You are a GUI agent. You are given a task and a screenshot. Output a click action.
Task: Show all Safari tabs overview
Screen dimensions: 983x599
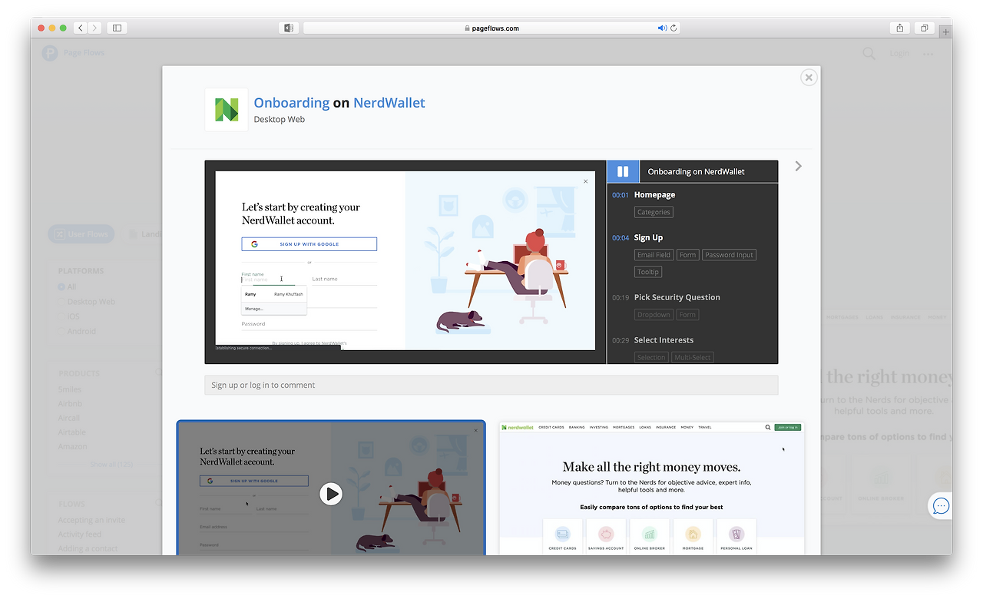[925, 28]
